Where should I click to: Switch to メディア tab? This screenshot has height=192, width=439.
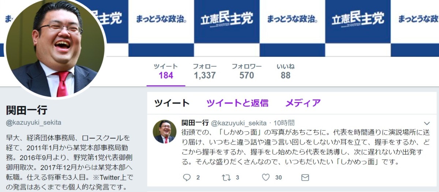point(303,103)
